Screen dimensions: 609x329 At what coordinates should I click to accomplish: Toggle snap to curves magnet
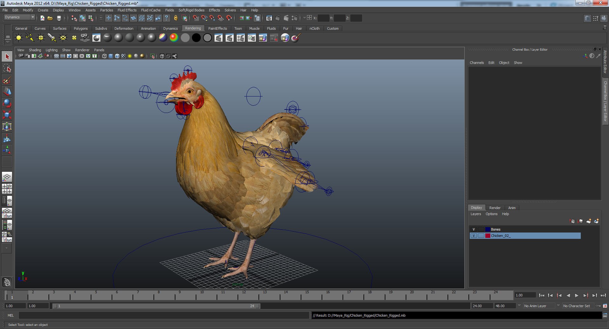pyautogui.click(x=204, y=18)
